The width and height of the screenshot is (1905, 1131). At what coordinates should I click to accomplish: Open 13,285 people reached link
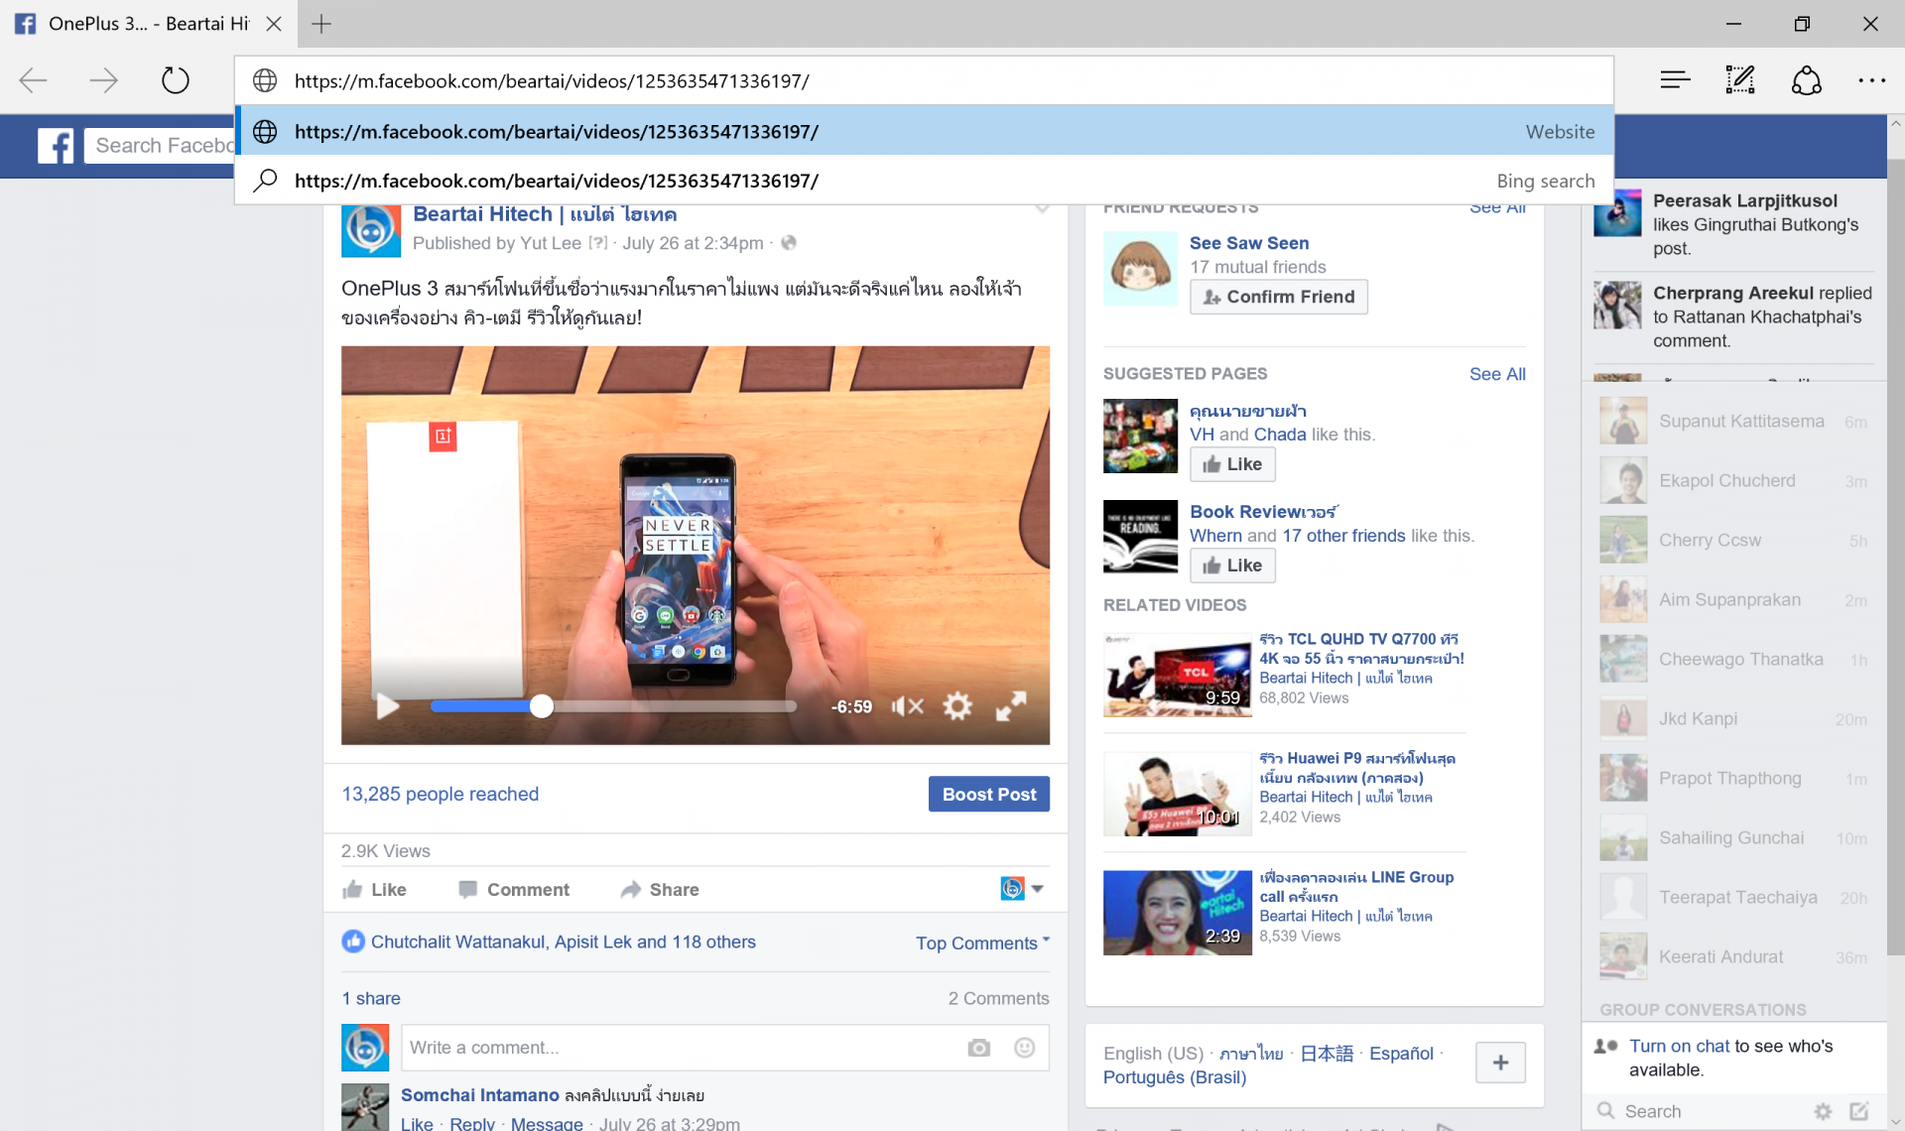tap(441, 794)
